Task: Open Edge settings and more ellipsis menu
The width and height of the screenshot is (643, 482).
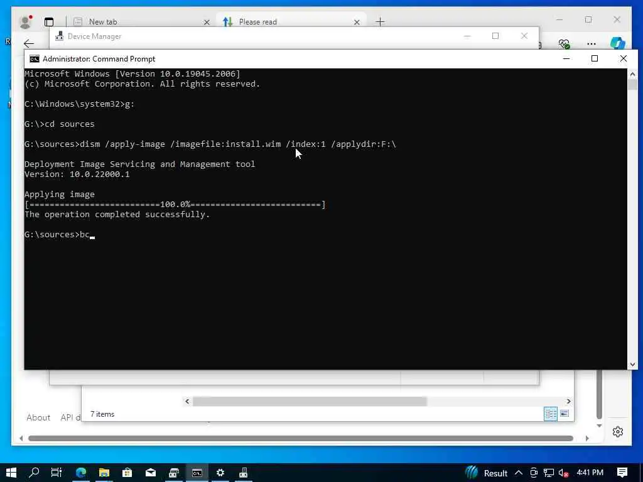Action: pyautogui.click(x=592, y=43)
